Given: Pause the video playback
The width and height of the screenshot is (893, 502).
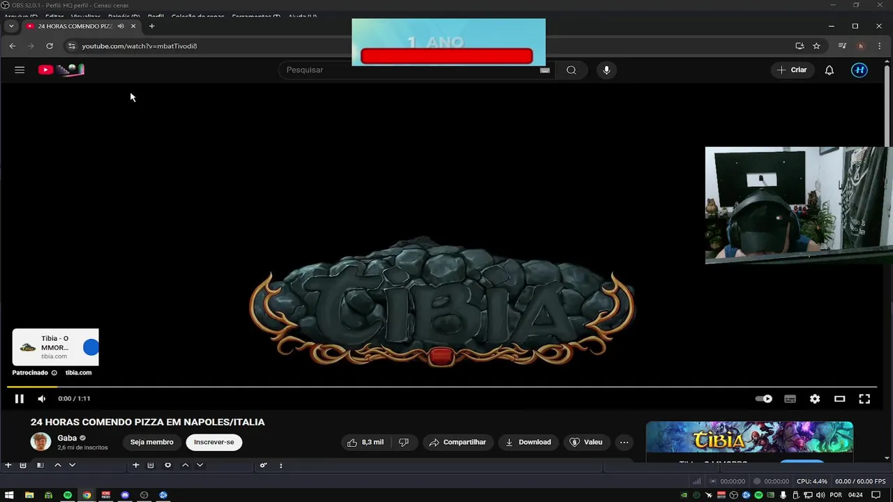Looking at the screenshot, I should [20, 399].
